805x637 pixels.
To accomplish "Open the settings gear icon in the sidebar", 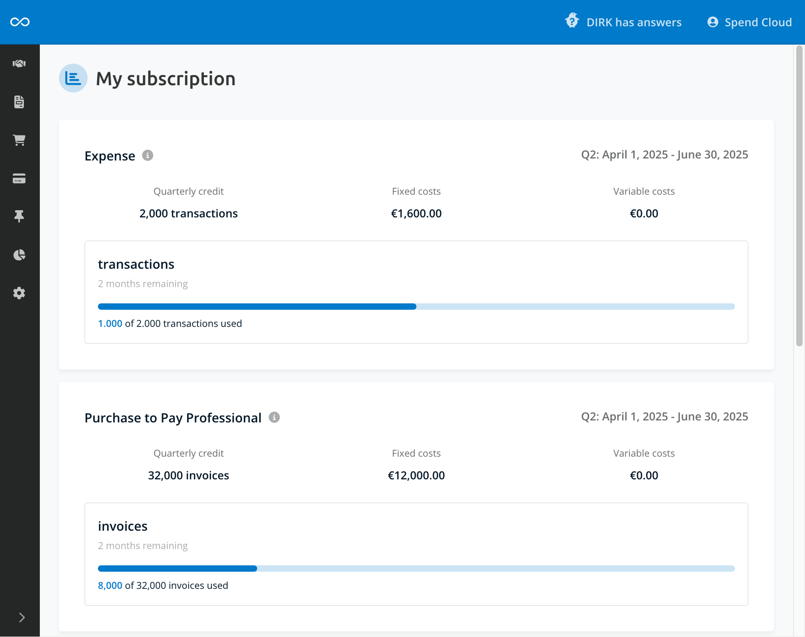I will pyautogui.click(x=19, y=293).
